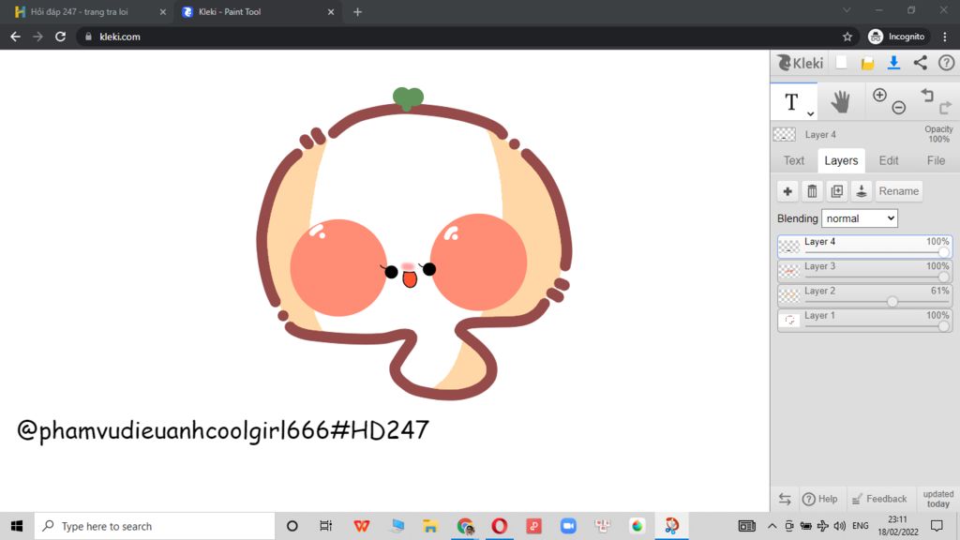Open the import image folder icon
The height and width of the screenshot is (540, 960).
[x=867, y=63]
